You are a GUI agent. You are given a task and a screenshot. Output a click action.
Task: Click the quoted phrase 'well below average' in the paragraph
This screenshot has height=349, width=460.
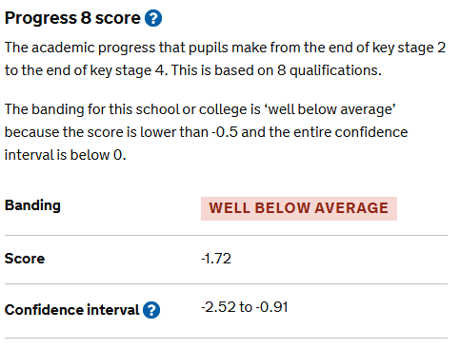pyautogui.click(x=330, y=109)
